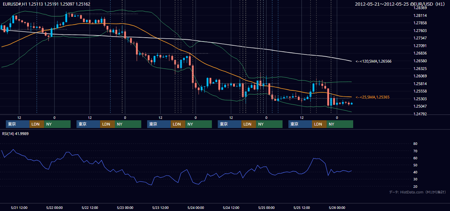Screen dimensions: 450x211
Task: Click price axis value 1.26836
Action: [x=420, y=53]
